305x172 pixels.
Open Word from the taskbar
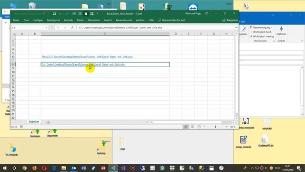pyautogui.click(x=83, y=168)
